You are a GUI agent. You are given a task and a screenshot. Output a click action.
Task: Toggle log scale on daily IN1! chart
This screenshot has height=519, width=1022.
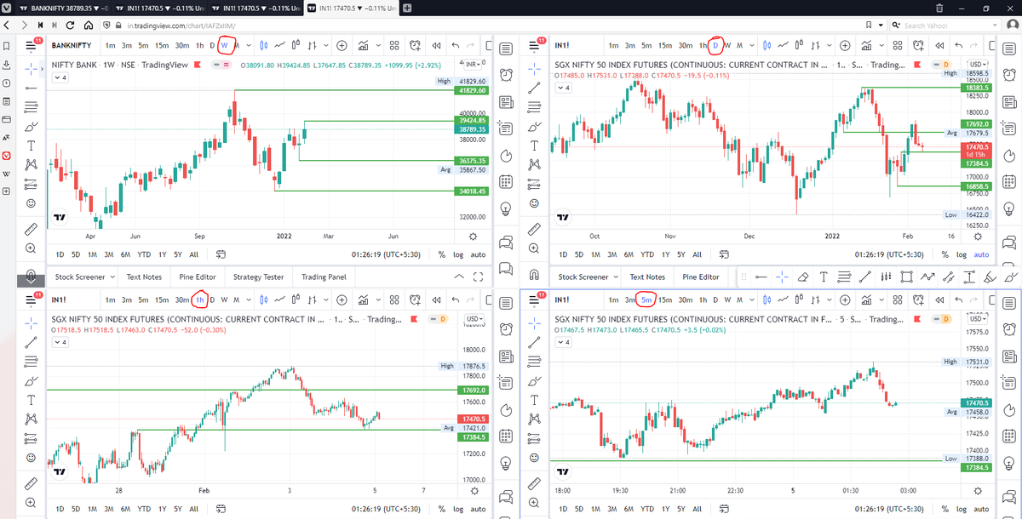(x=962, y=254)
